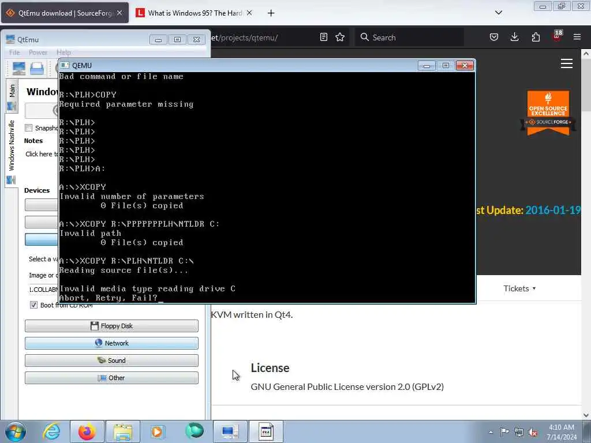Open the Action Center flag tray icon

[x=504, y=431]
